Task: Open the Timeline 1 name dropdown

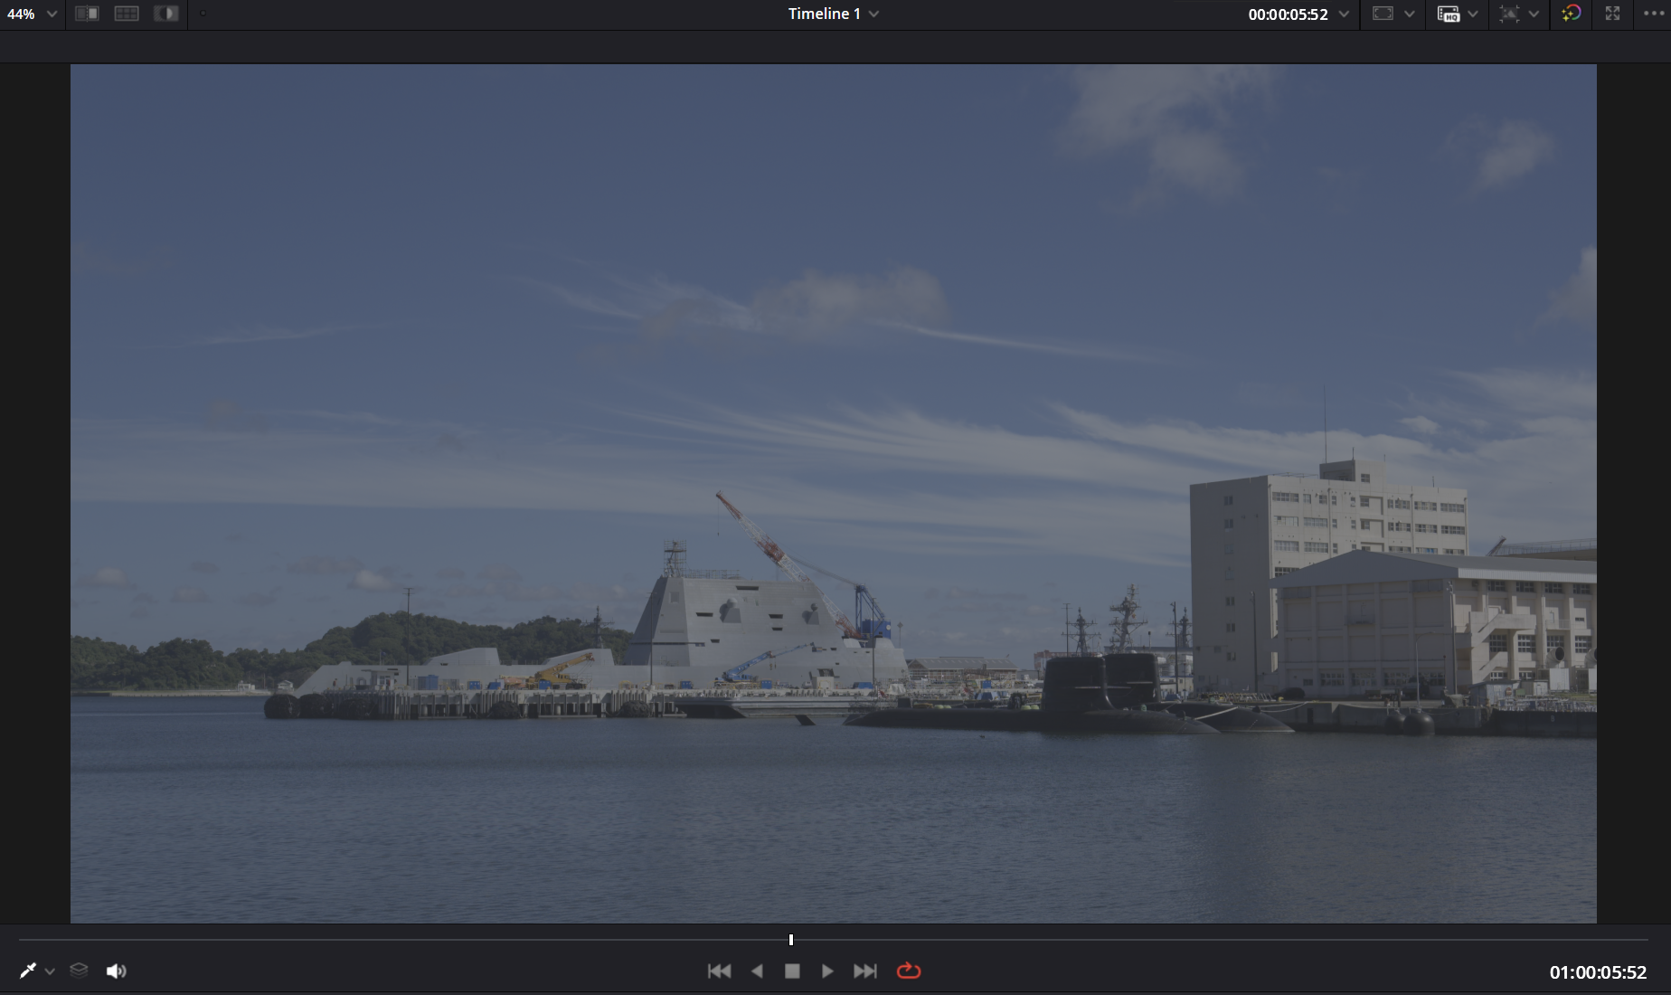Action: tap(833, 14)
